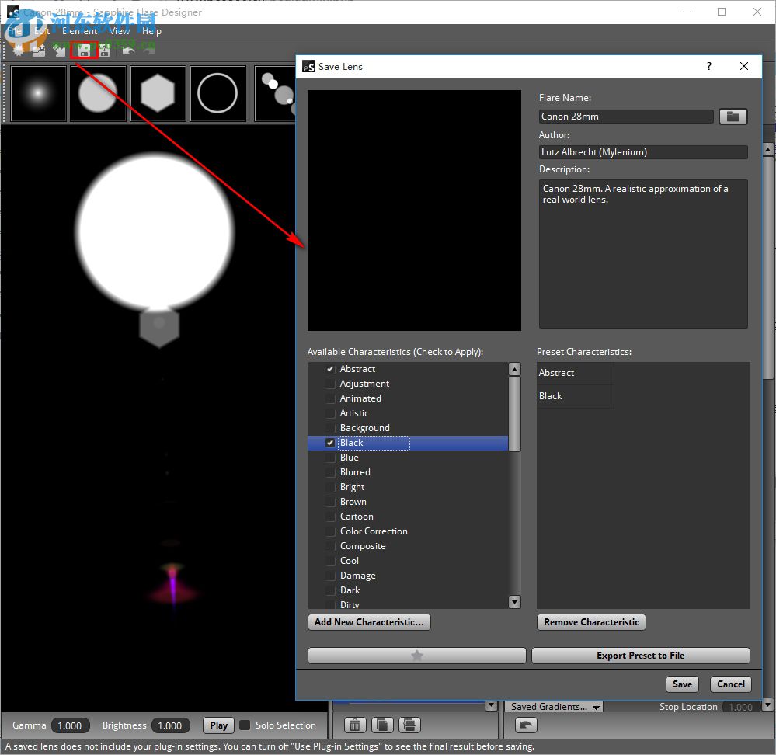
Task: Click the Save button in the dialog
Action: (682, 684)
